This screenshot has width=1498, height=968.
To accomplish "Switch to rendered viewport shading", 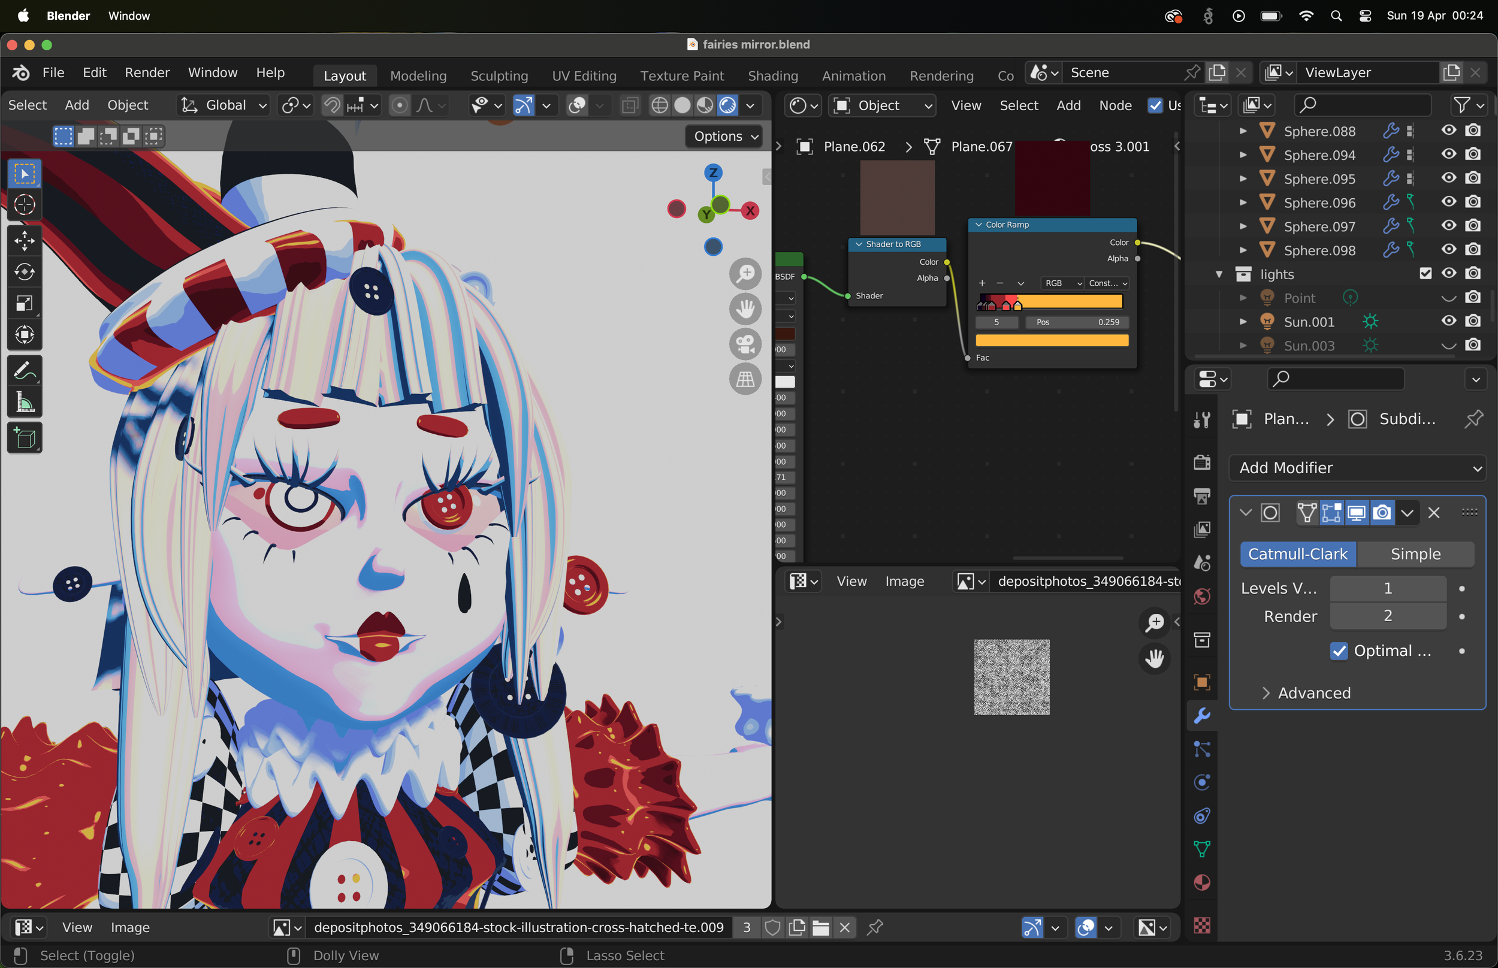I will pos(728,105).
